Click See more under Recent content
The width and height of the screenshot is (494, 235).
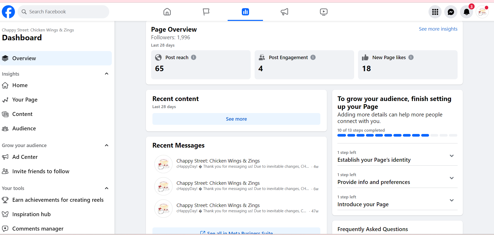[x=236, y=119]
